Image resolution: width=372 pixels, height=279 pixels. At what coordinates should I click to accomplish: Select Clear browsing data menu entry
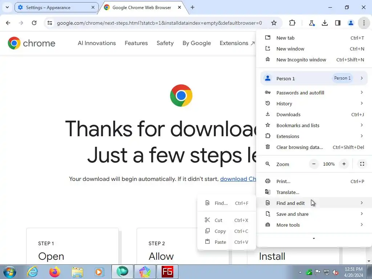click(314, 147)
